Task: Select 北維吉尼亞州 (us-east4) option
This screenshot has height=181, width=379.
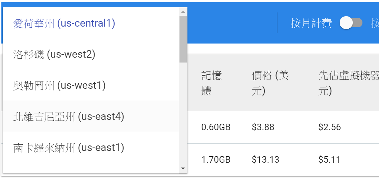Action: 69,116
